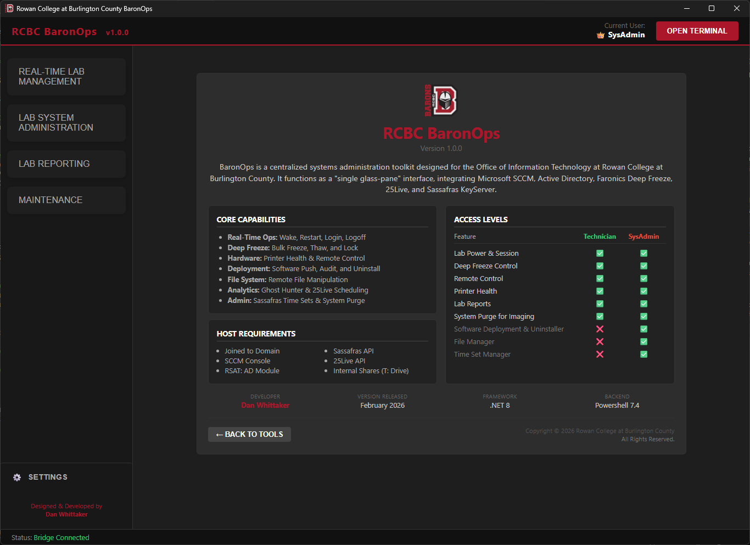The width and height of the screenshot is (750, 545).
Task: Click the crown icon beside SysAdmin
Action: click(x=601, y=35)
